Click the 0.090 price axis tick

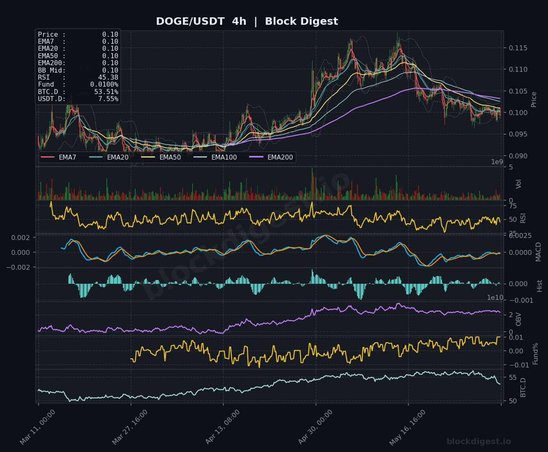point(517,156)
